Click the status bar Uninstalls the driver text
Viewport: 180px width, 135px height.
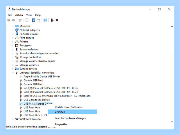click(31, 127)
